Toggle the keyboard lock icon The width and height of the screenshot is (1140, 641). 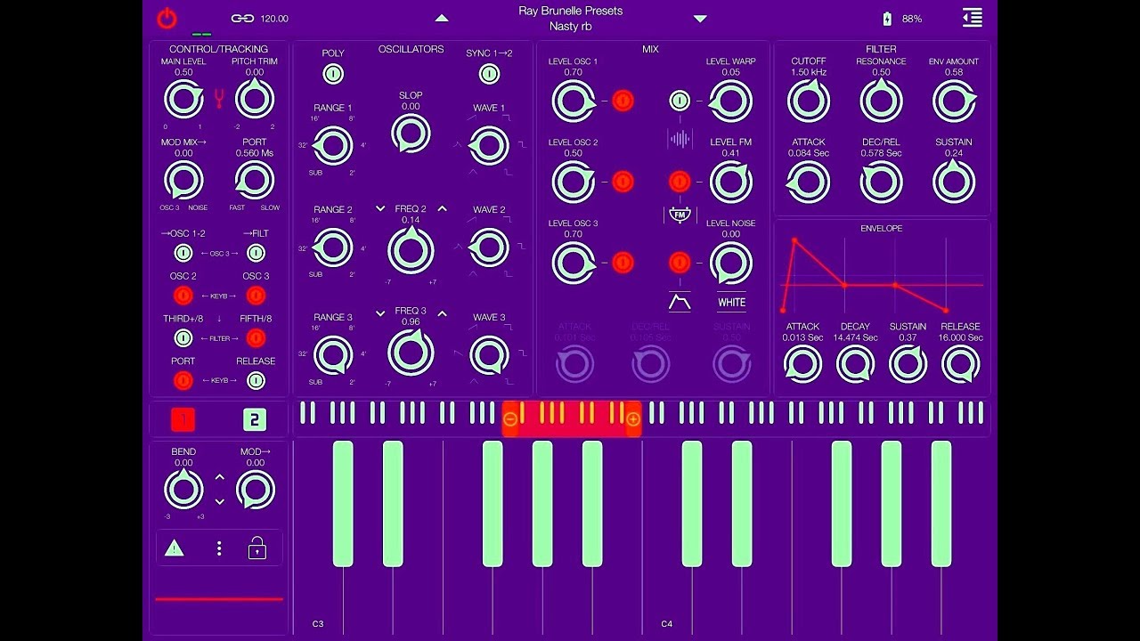pos(257,548)
